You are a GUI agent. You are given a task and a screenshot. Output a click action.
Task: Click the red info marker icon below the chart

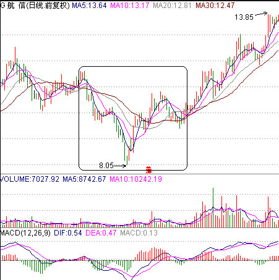pyautogui.click(x=148, y=170)
